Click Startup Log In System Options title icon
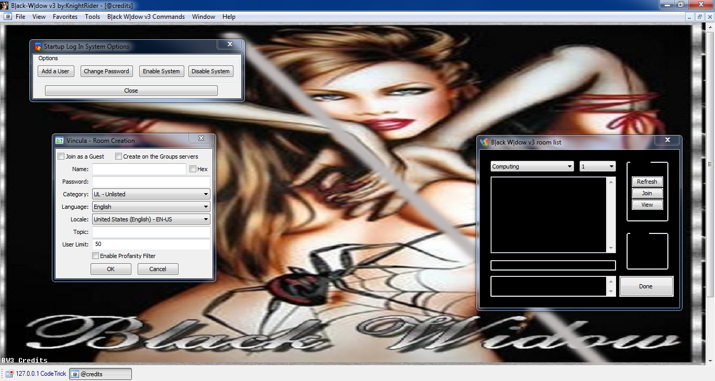 pos(38,47)
